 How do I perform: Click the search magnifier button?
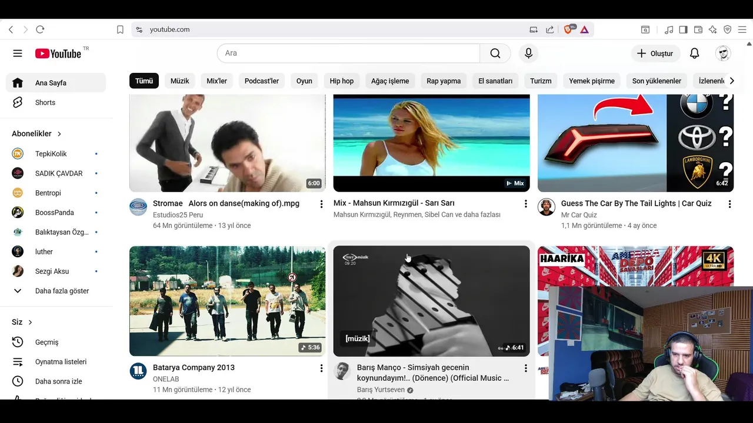(495, 53)
